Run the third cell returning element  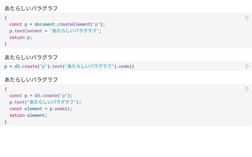point(247,89)
